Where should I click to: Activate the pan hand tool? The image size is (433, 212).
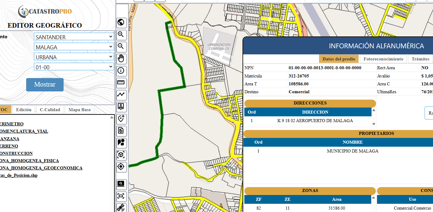(121, 58)
